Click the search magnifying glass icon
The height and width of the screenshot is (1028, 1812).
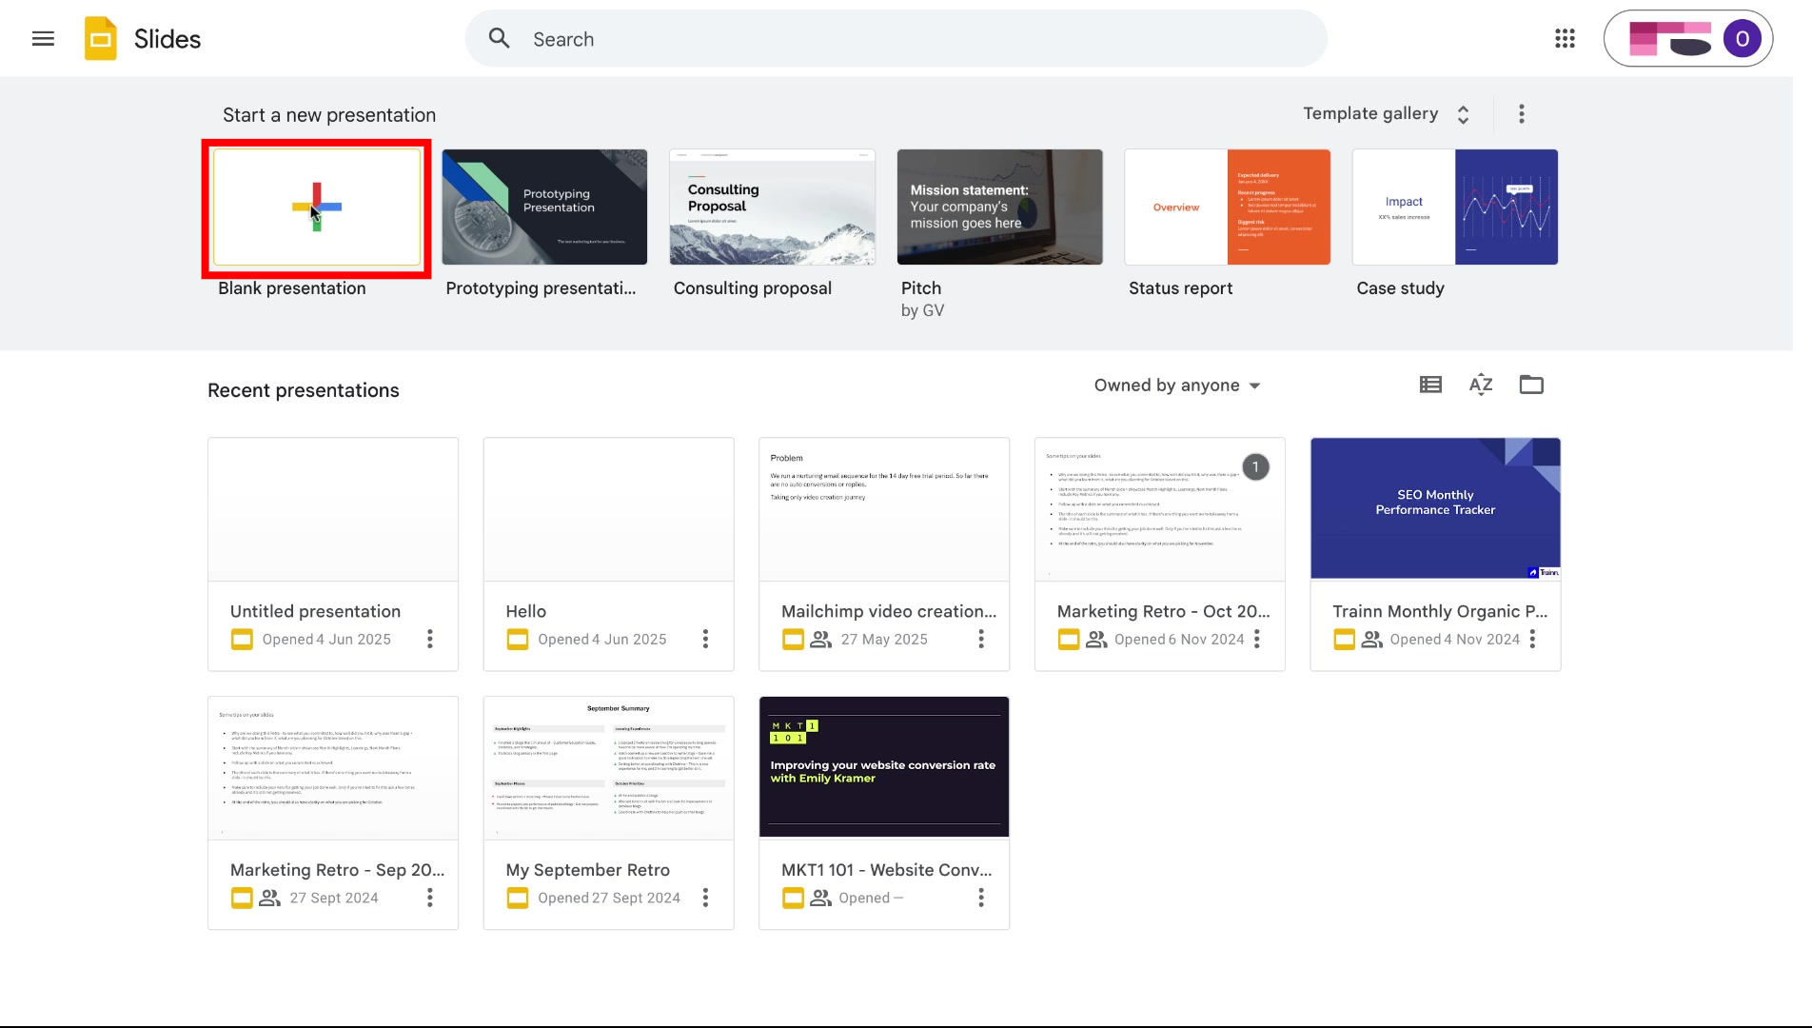pyautogui.click(x=499, y=38)
